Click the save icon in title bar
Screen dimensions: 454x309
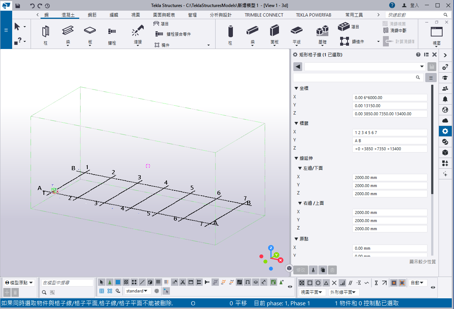point(18,6)
